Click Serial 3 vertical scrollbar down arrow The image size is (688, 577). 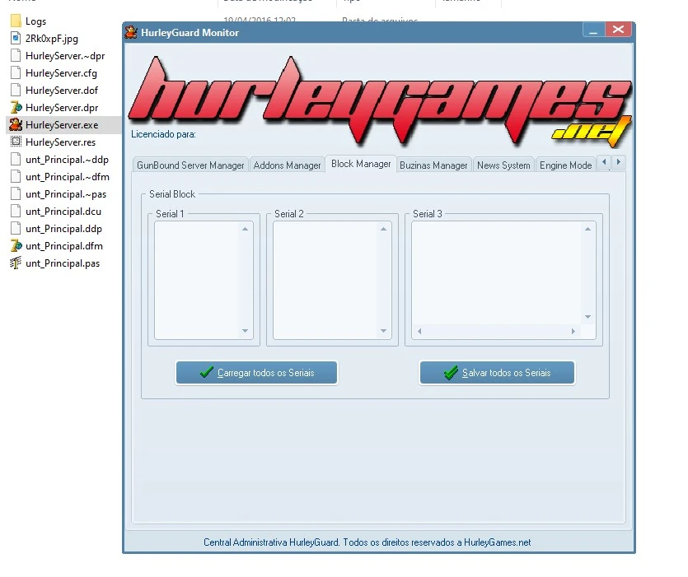coord(588,317)
